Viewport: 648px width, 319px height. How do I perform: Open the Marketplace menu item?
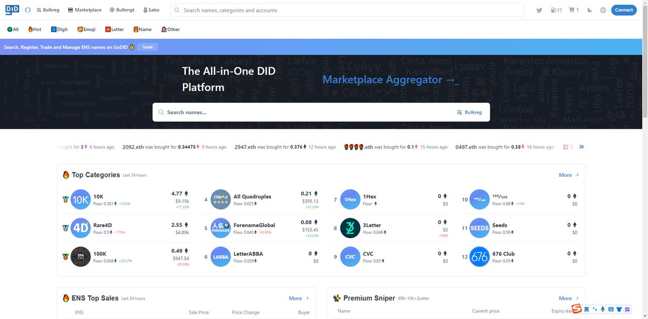[85, 10]
